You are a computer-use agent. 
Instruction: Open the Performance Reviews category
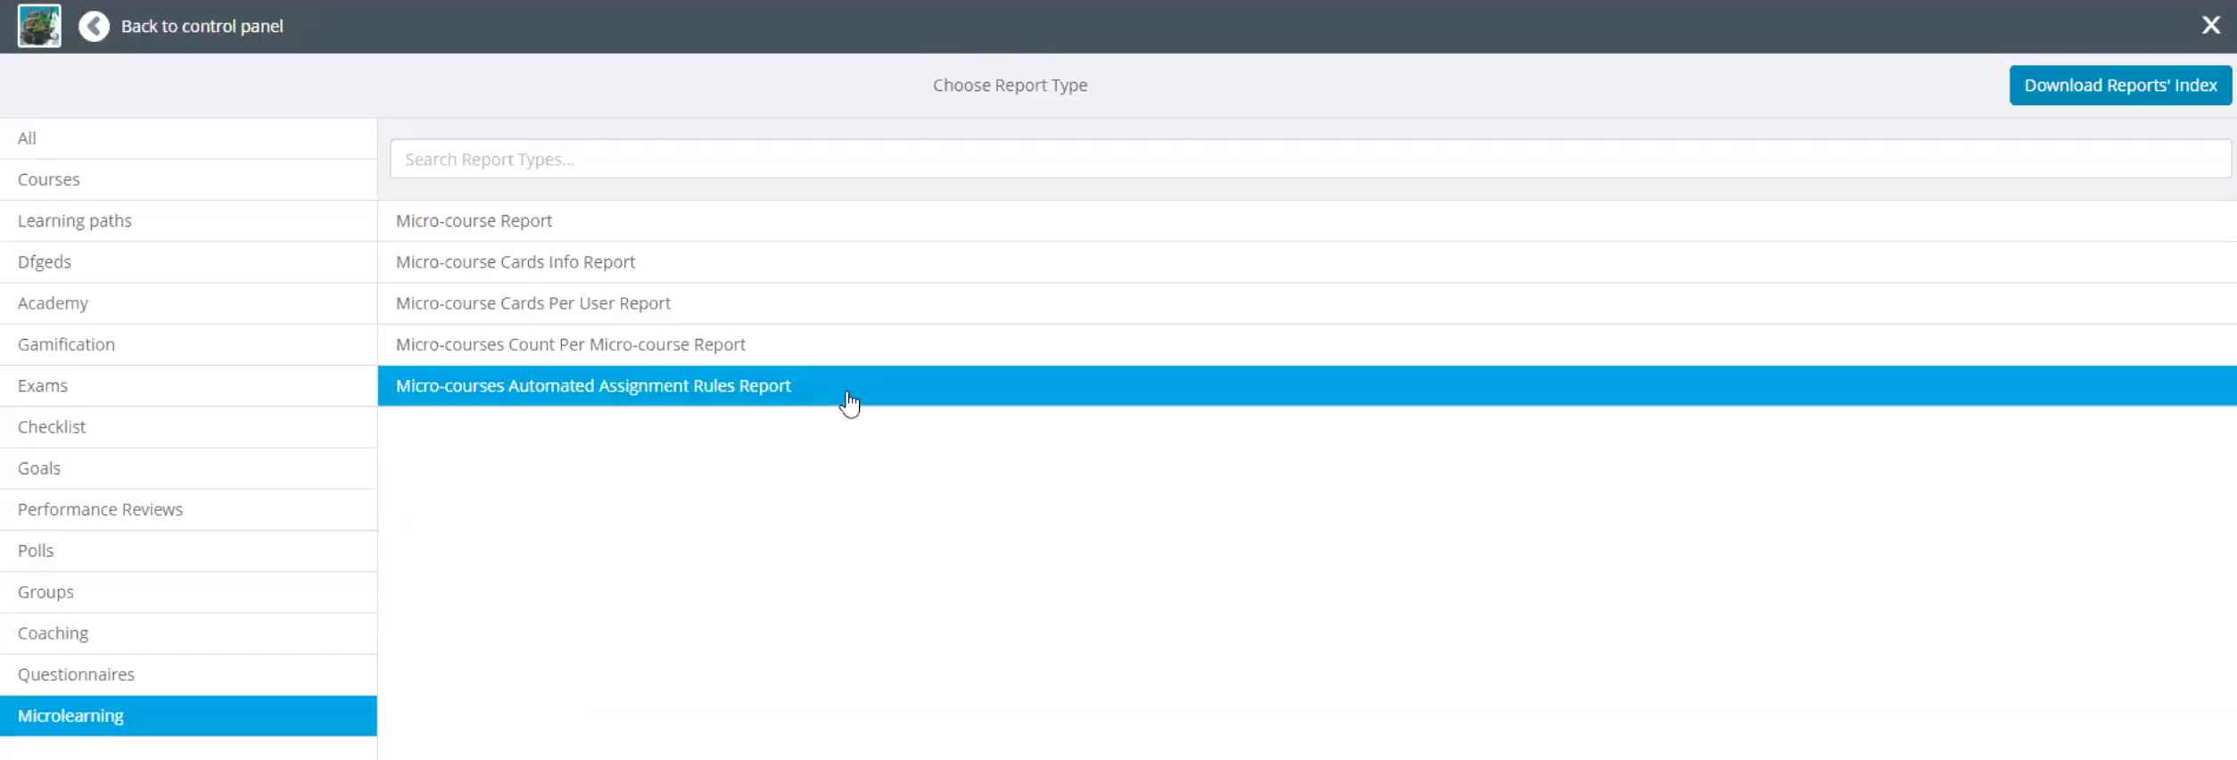tap(100, 509)
